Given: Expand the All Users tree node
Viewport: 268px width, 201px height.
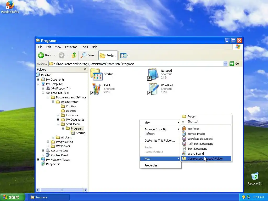Looking at the screenshot, I should [53, 137].
